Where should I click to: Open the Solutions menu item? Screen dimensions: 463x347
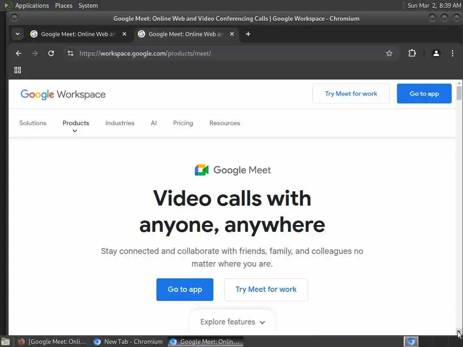click(33, 123)
